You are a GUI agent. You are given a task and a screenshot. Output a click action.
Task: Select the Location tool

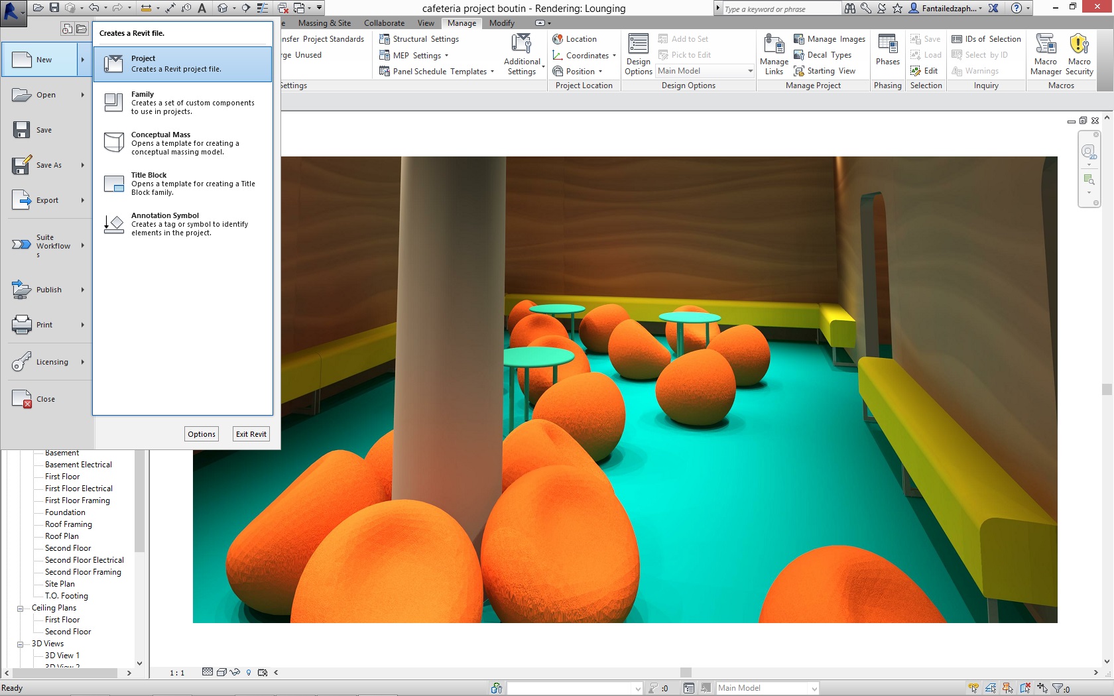(x=576, y=38)
